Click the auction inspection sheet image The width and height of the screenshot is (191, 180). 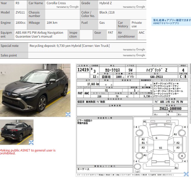132,120
